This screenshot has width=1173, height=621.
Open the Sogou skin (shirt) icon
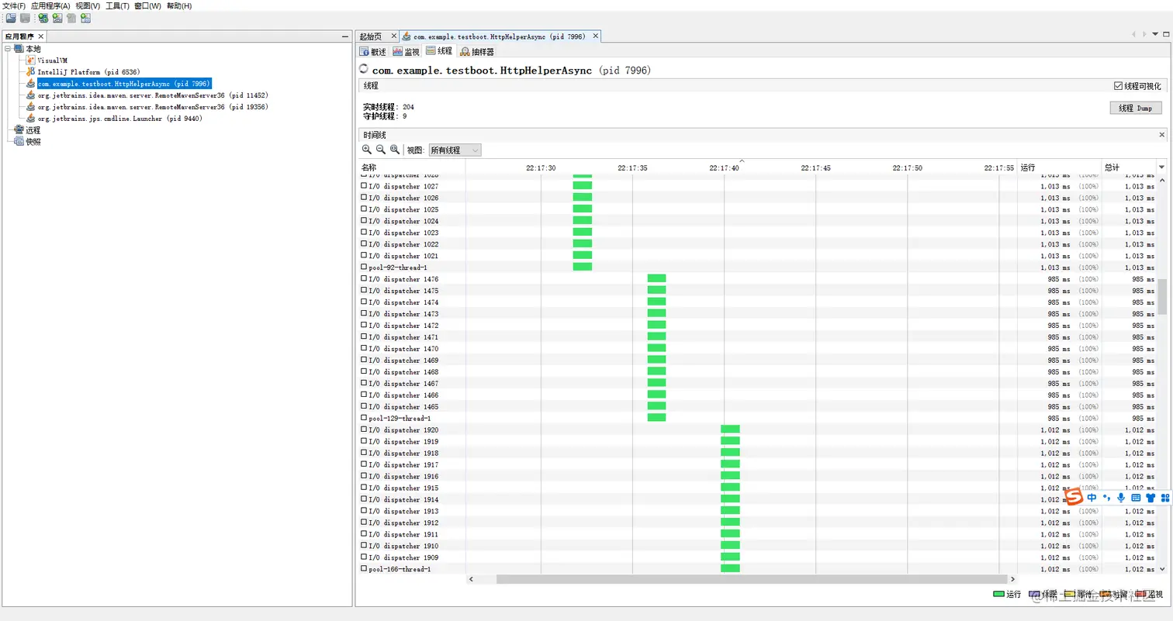pyautogui.click(x=1151, y=498)
